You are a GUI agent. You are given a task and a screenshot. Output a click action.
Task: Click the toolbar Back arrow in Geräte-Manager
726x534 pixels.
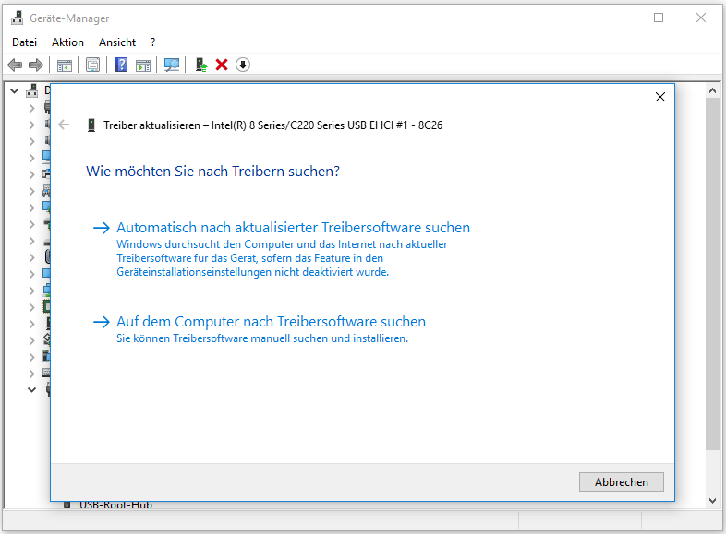(15, 65)
